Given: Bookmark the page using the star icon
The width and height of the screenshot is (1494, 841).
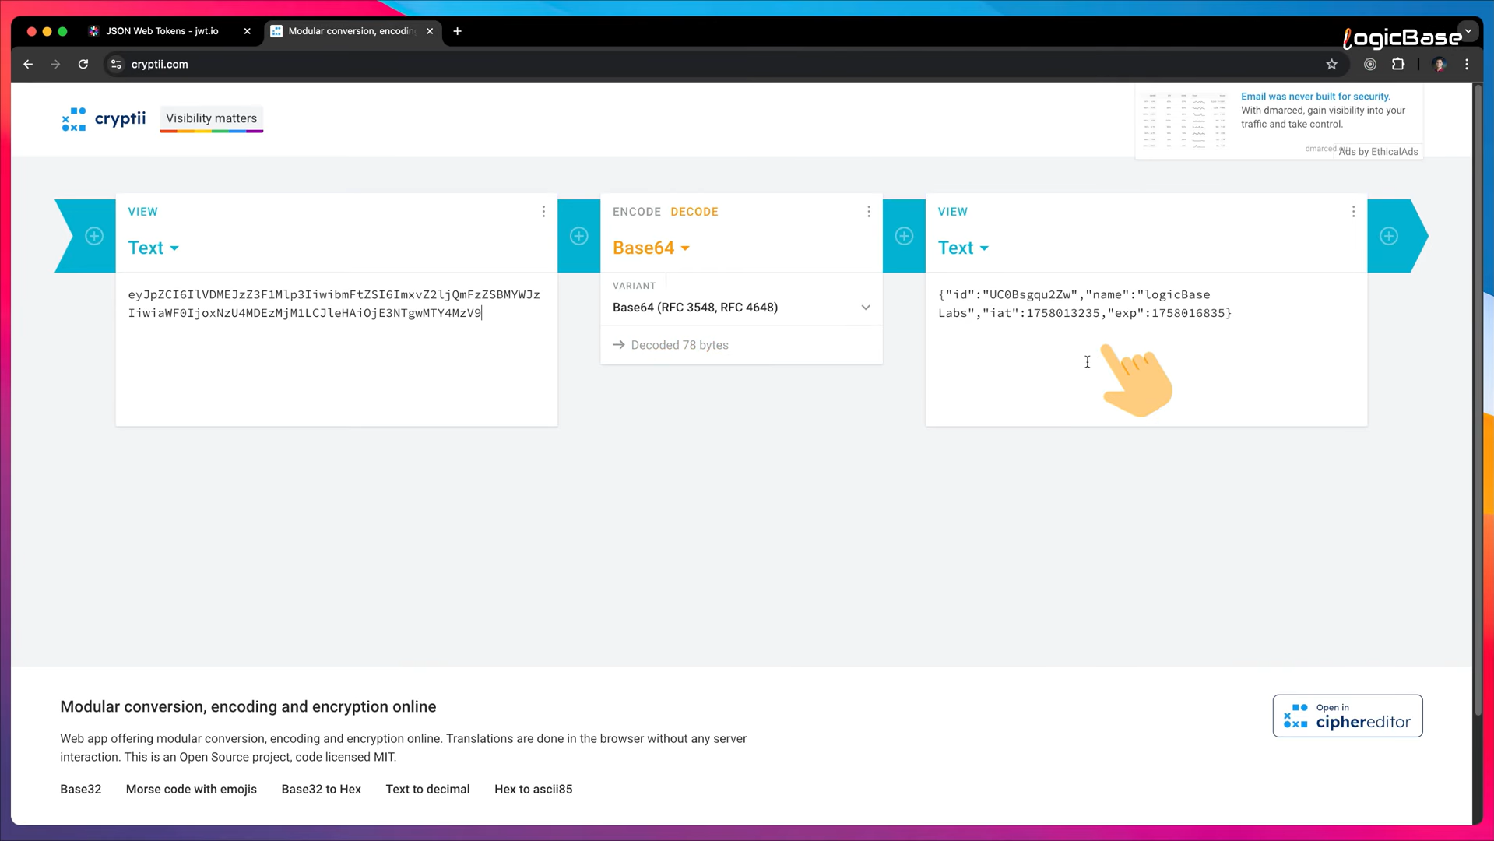Looking at the screenshot, I should coord(1331,65).
